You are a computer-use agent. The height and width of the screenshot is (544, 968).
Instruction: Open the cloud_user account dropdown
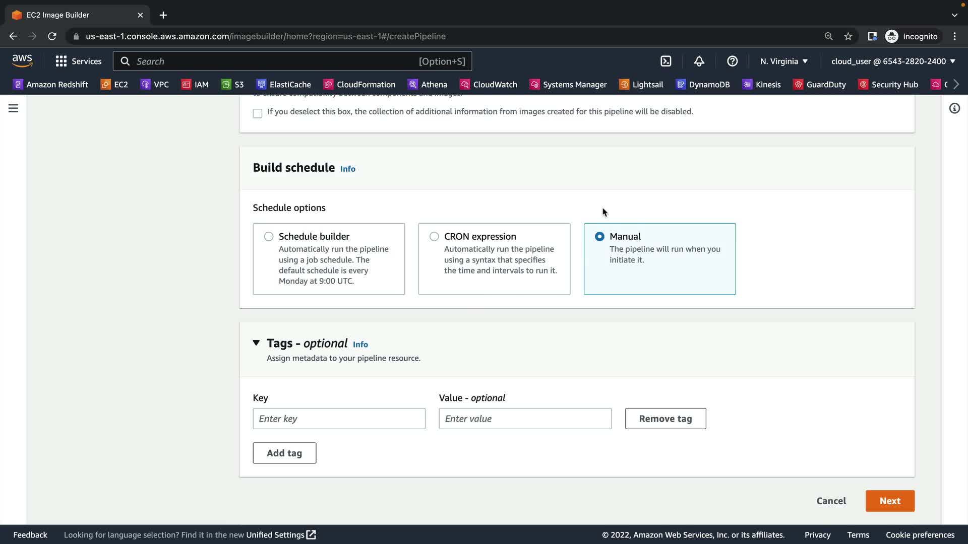(x=893, y=61)
